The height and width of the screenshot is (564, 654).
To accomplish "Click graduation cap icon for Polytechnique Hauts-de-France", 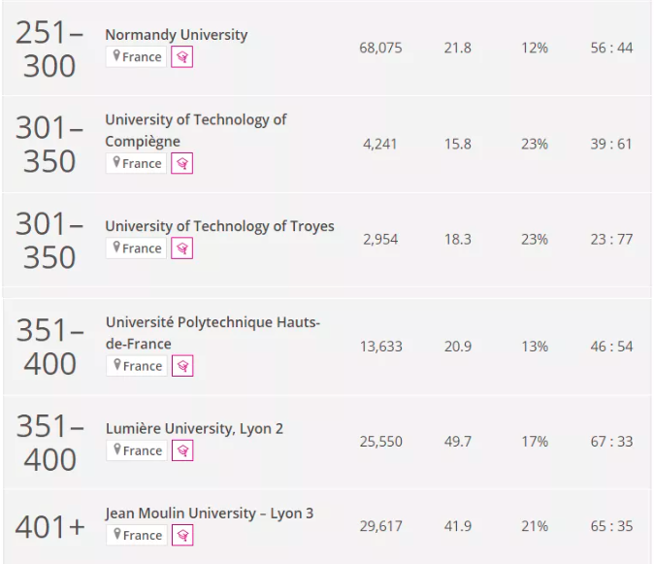I will (x=182, y=366).
